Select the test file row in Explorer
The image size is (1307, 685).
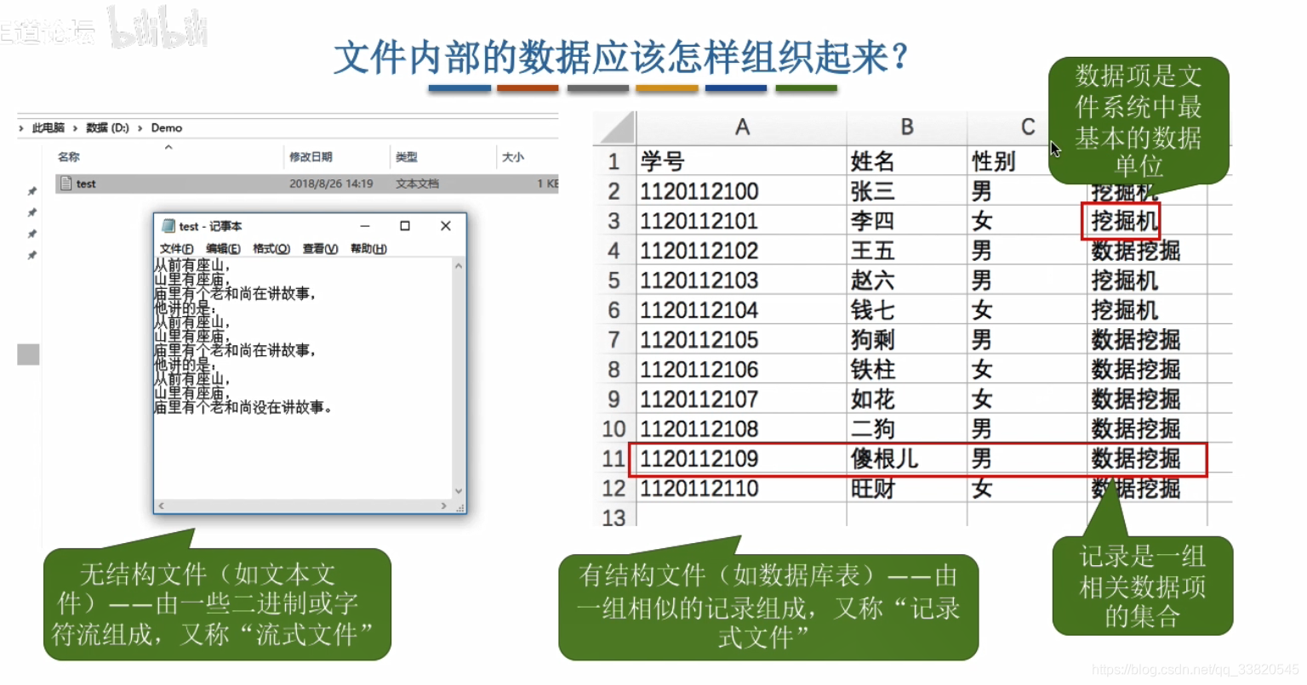click(x=307, y=184)
